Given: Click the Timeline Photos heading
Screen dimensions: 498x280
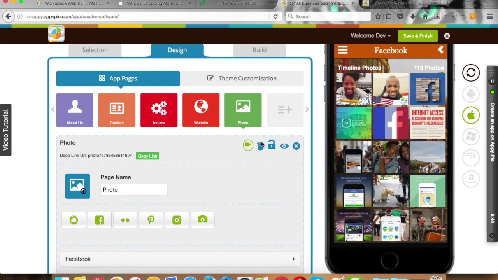Looking at the screenshot, I should [x=359, y=68].
